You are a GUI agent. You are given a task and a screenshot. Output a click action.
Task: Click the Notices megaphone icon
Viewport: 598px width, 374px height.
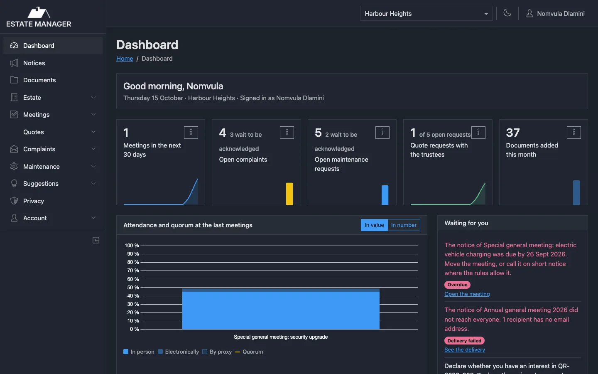tap(14, 63)
